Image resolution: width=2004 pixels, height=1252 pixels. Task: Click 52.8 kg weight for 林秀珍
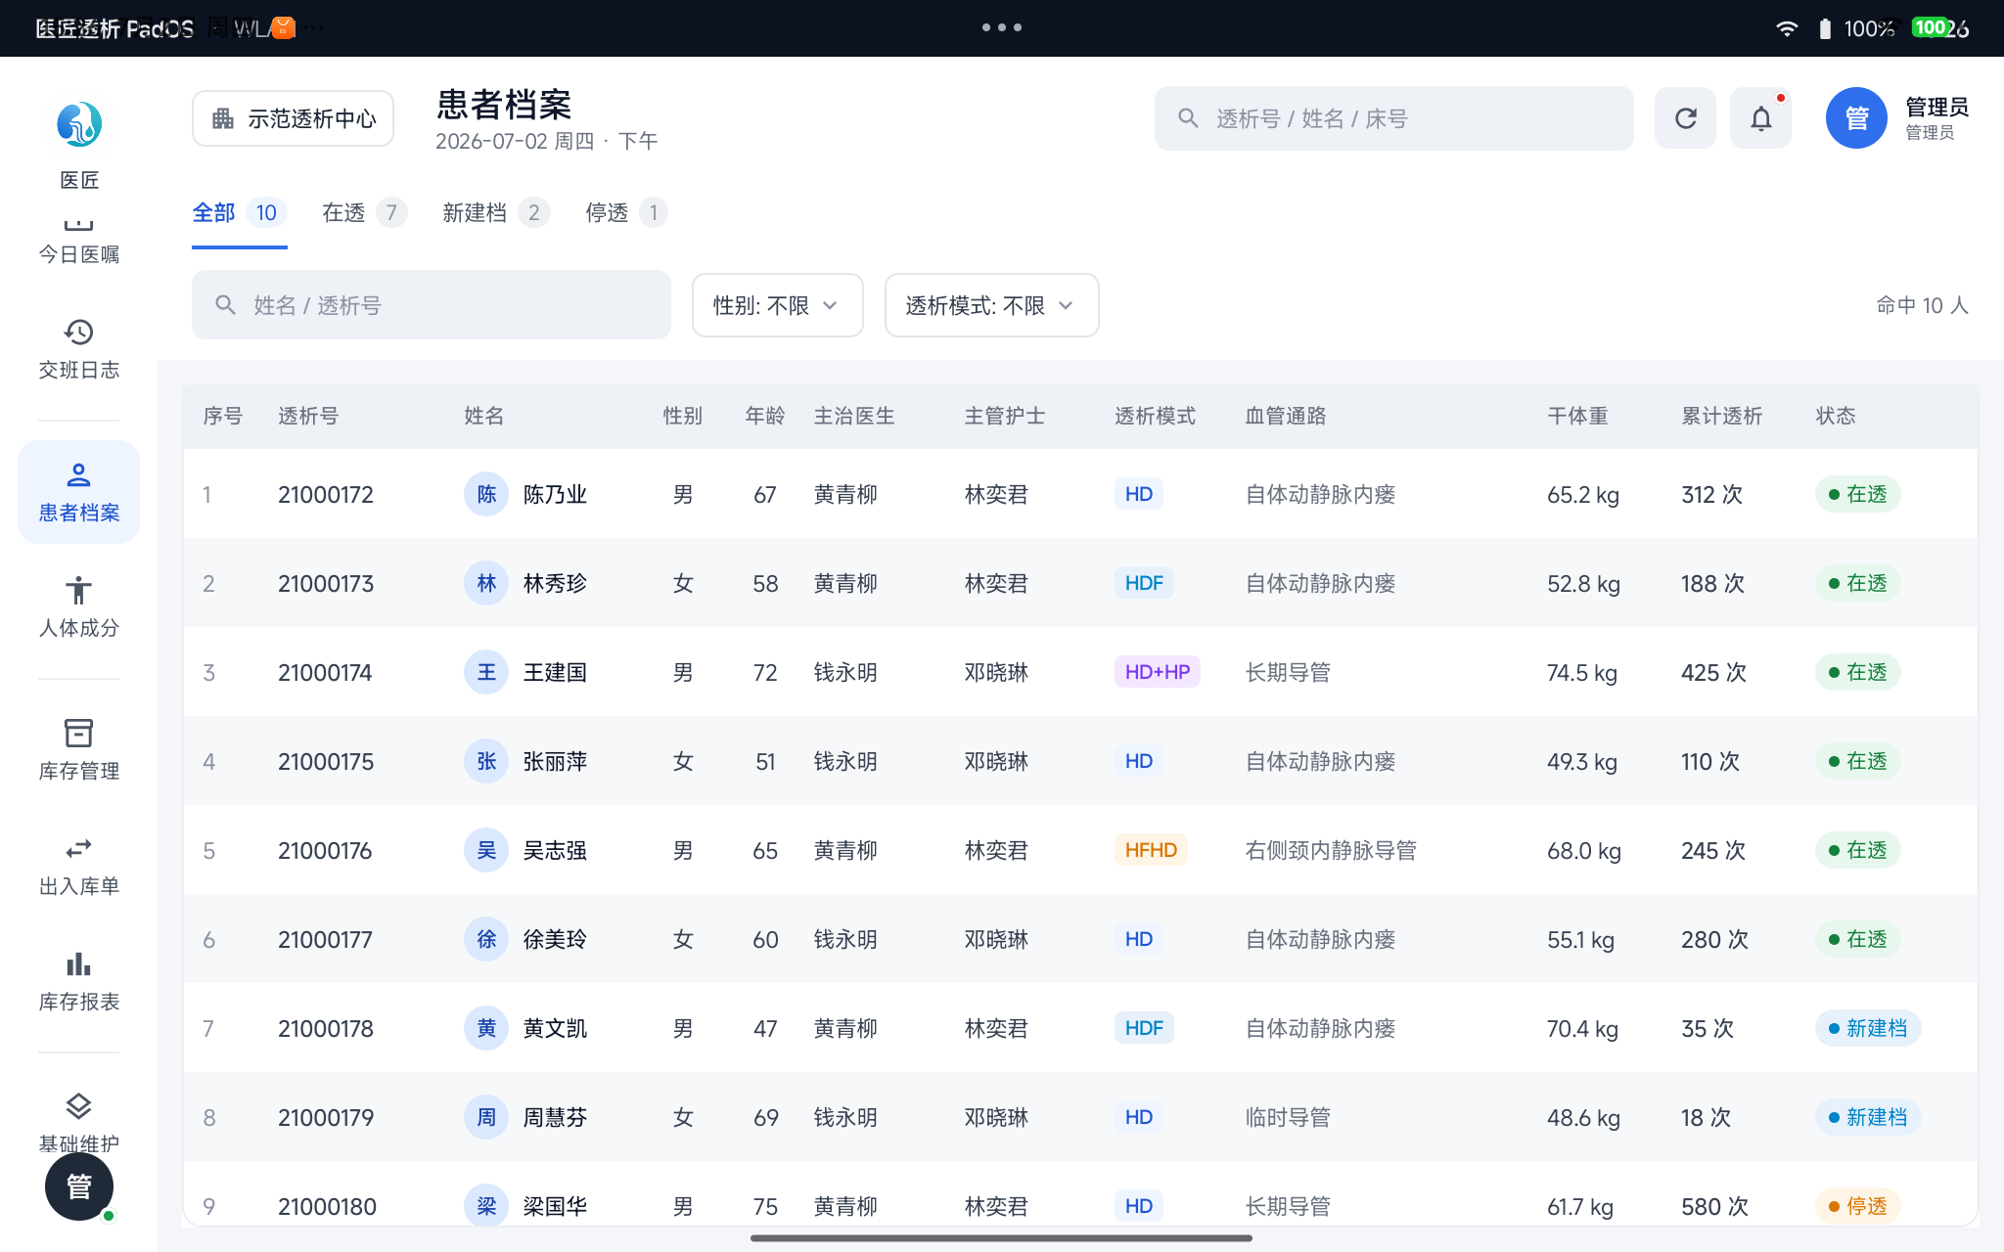[x=1583, y=583]
